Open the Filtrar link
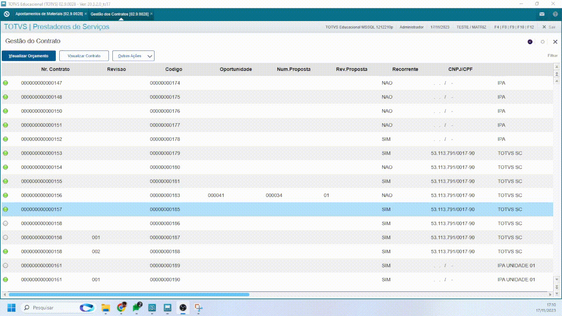Screen dimensions: 562x316 (x=552, y=56)
